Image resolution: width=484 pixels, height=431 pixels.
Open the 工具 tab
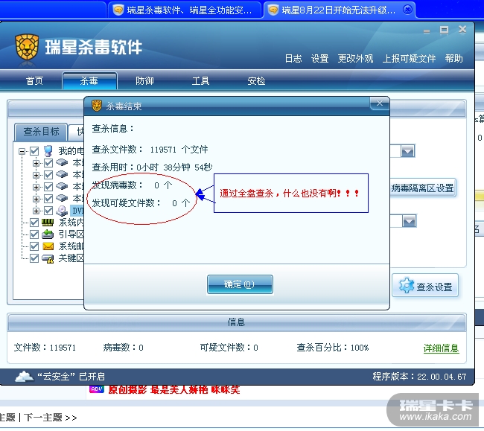200,81
